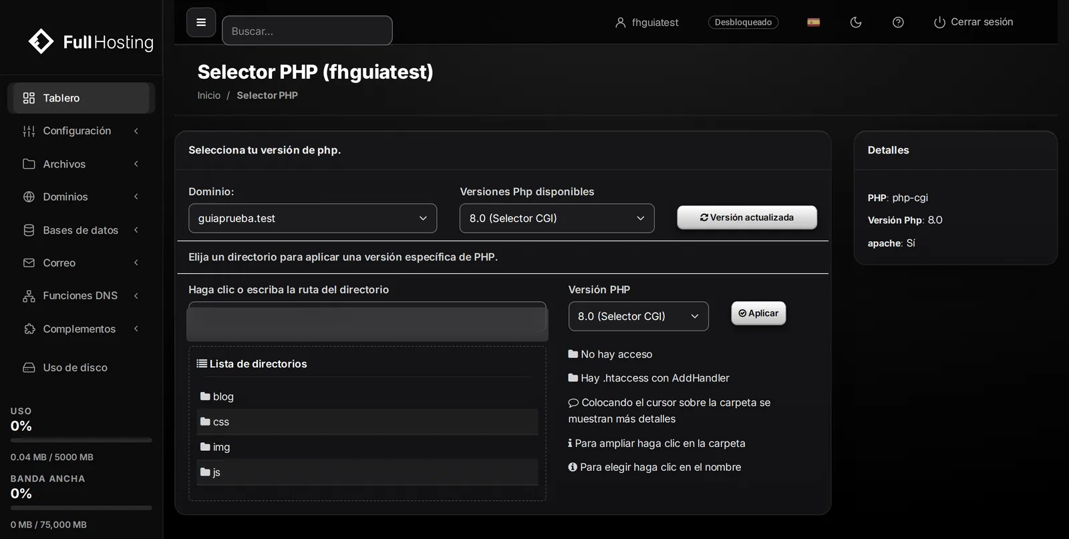Select the js directory

[216, 472]
